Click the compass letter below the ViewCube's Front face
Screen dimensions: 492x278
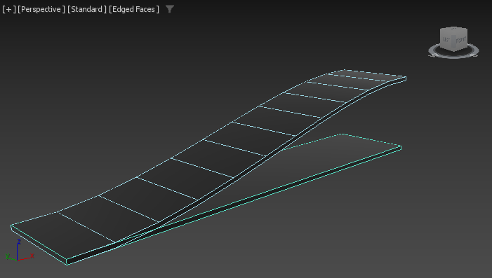[x=474, y=55]
